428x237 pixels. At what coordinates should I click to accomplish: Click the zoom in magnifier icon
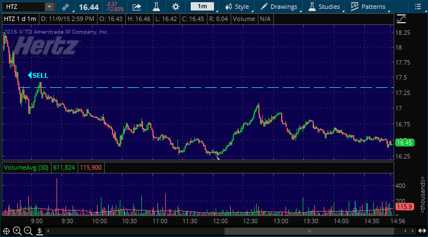point(17,231)
